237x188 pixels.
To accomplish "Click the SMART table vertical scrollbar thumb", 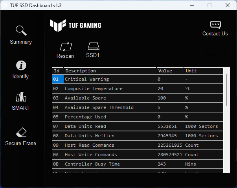I will coord(227,90).
